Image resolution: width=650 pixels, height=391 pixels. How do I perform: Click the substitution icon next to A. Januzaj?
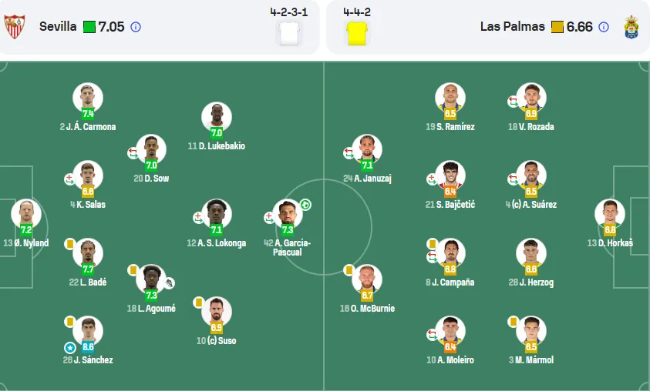pos(349,153)
